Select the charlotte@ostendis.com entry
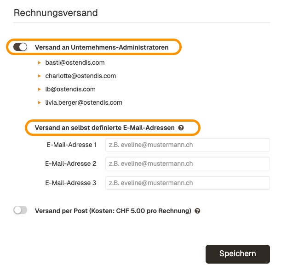 click(x=80, y=76)
